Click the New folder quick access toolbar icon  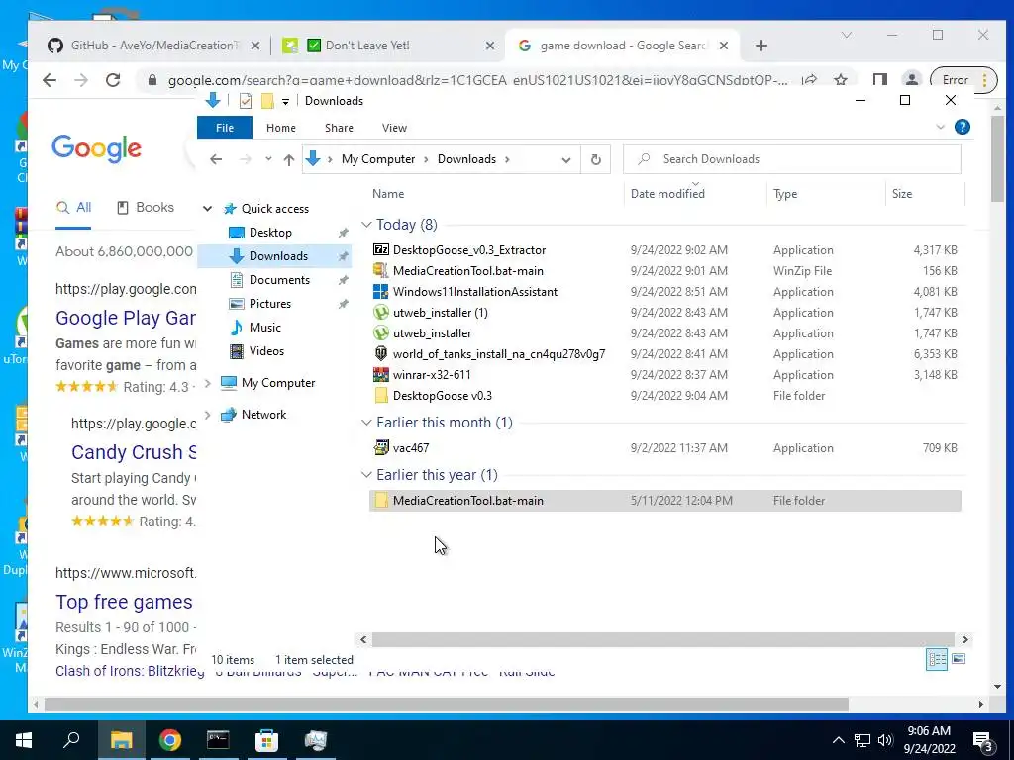pos(267,101)
